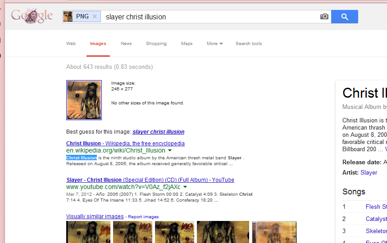Click No other sizes found text
The image size is (387, 243).
(148, 103)
